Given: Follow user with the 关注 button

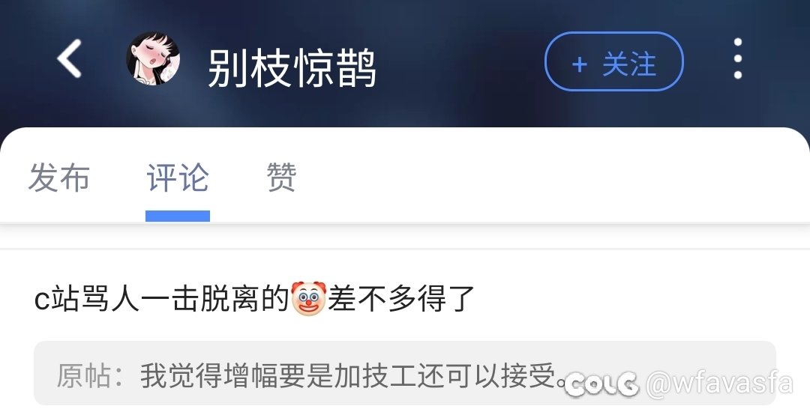Looking at the screenshot, I should coord(614,61).
